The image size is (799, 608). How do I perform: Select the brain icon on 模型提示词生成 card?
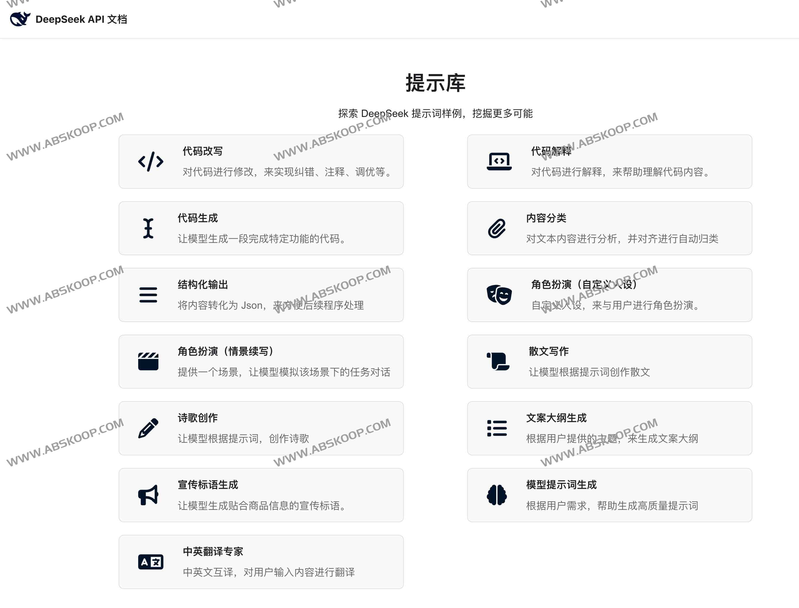pyautogui.click(x=497, y=495)
